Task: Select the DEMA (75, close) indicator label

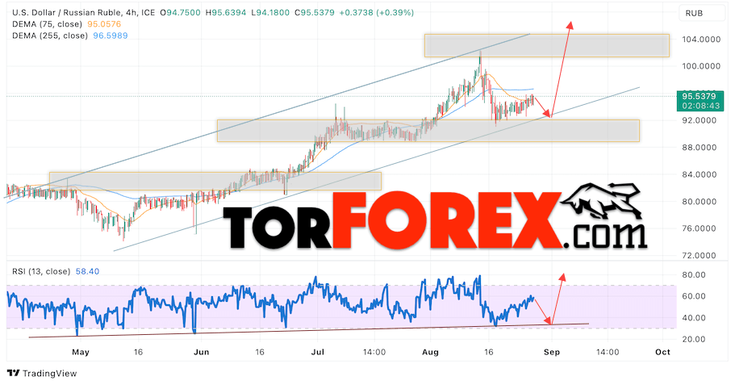Action: click(47, 24)
